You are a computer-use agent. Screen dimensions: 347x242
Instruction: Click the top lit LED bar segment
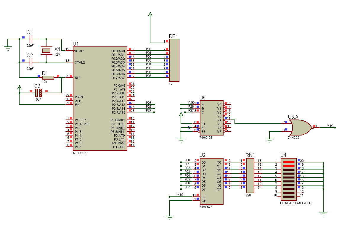click(x=289, y=162)
